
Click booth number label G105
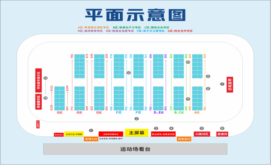click(52, 108)
